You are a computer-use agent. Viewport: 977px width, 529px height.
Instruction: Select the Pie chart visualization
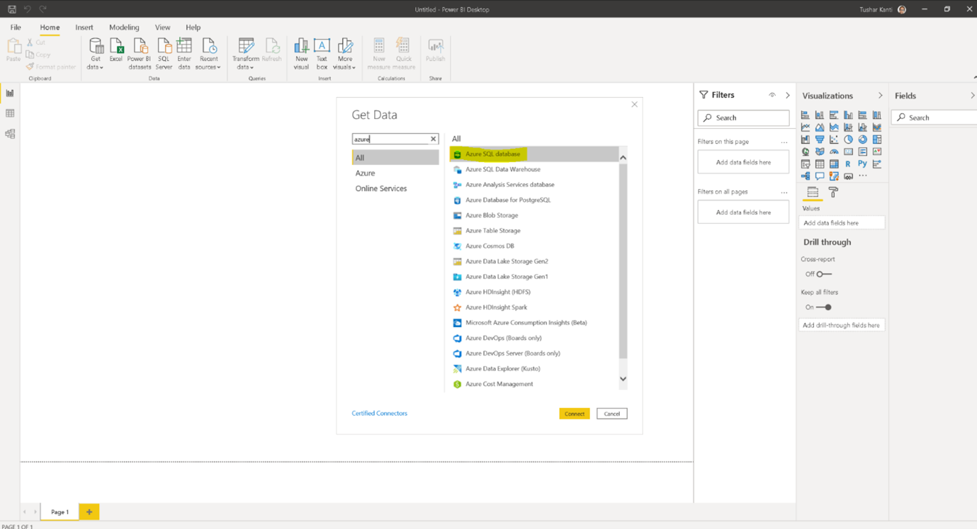point(849,140)
